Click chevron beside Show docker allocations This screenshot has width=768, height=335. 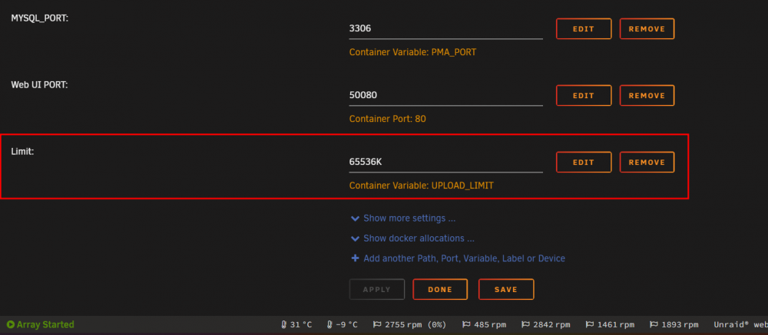click(355, 238)
